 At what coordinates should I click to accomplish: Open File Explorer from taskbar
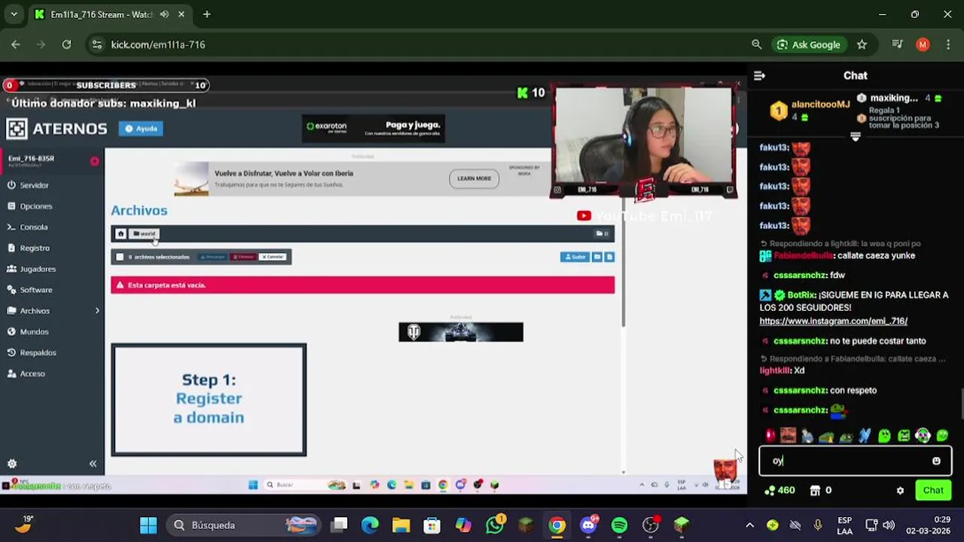tap(401, 525)
